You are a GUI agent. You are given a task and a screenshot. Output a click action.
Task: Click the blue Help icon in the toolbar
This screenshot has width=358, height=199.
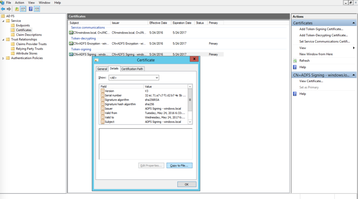click(31, 9)
